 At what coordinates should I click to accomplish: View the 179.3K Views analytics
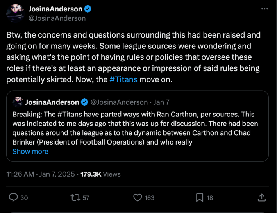tap(100, 174)
